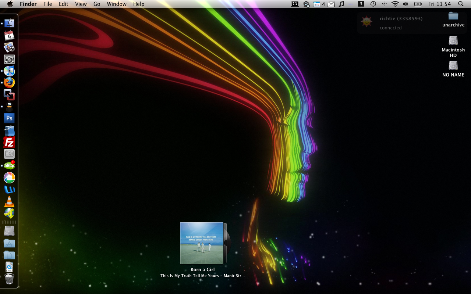Expand the Time Machine menu bar item
This screenshot has width=471, height=294.
(373, 4)
